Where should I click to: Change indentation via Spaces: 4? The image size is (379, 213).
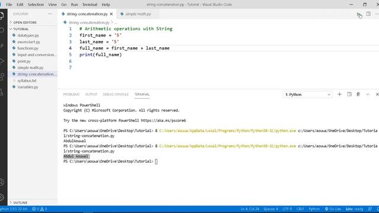click(x=271, y=209)
